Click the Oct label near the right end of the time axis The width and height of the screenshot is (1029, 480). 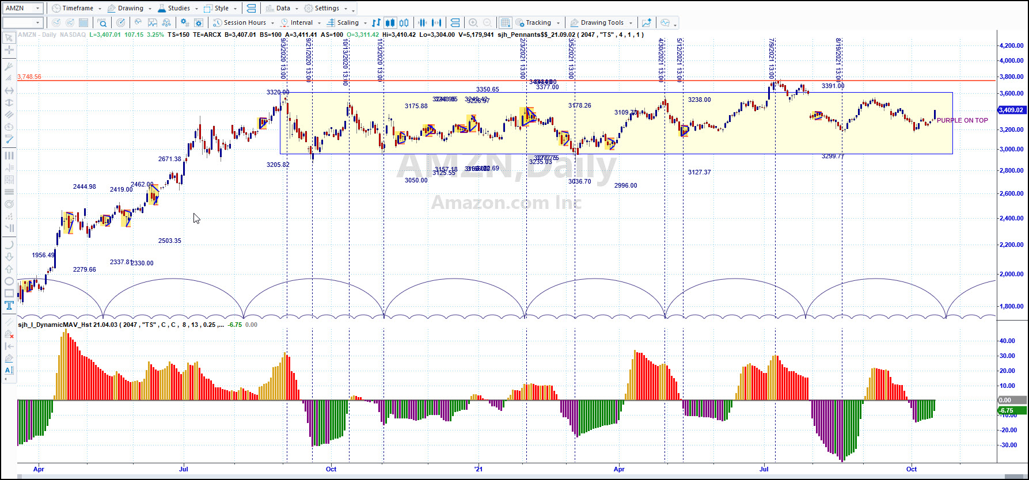912,469
